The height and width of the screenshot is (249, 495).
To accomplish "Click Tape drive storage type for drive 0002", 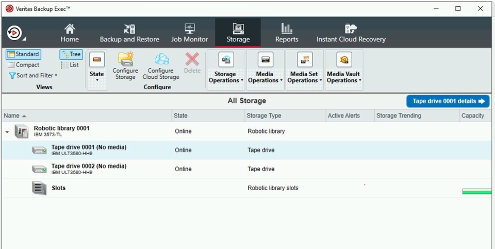I will point(261,169).
